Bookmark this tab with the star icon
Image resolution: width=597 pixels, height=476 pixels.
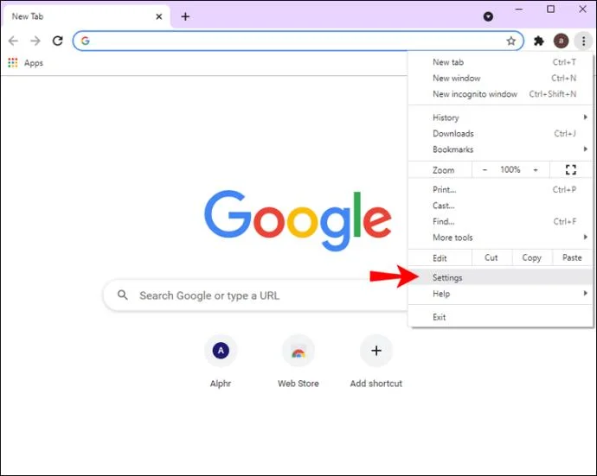(x=511, y=41)
